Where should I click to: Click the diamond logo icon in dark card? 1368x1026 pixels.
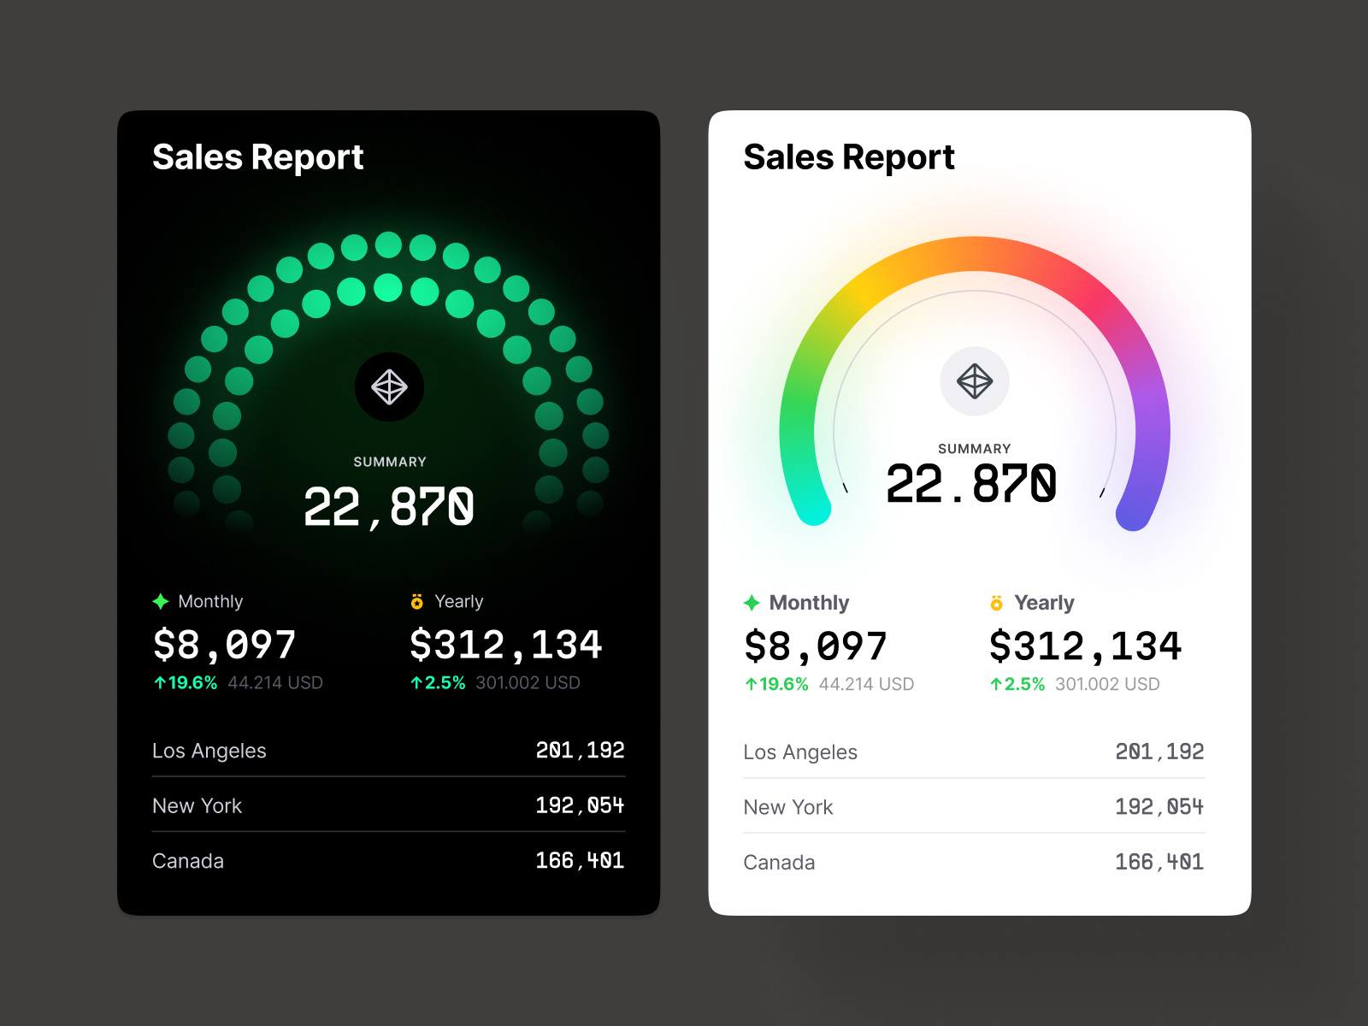click(389, 387)
